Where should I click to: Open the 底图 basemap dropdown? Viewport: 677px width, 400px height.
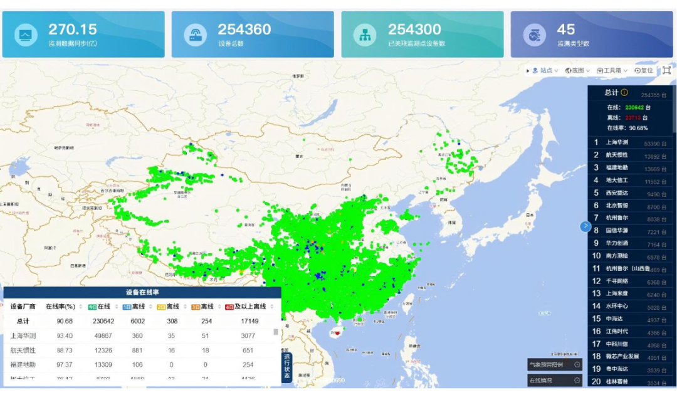[x=577, y=71]
